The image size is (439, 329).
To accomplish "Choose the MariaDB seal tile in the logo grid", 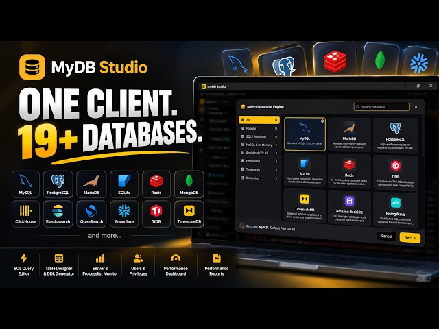I will click(x=91, y=184).
